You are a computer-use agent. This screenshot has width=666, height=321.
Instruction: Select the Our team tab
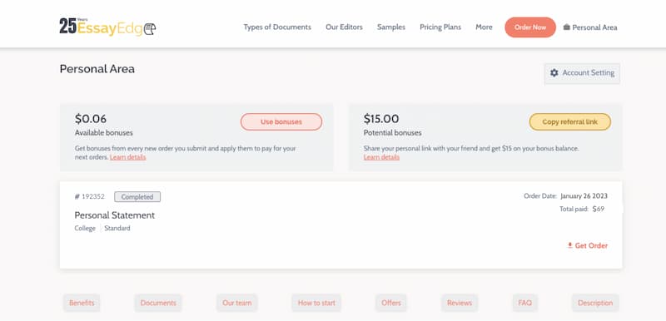[x=237, y=303]
